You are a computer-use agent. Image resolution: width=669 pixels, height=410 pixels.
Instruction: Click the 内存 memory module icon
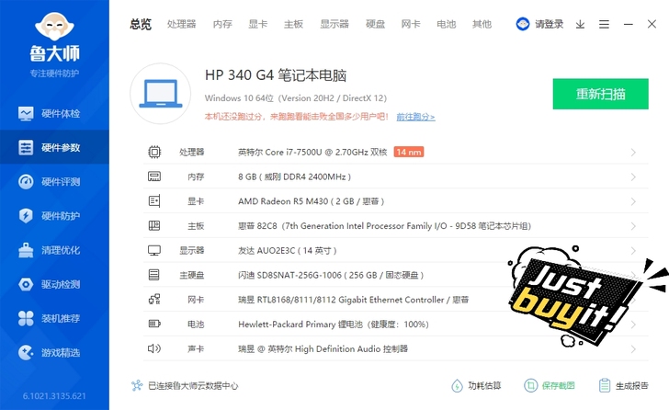(x=154, y=177)
